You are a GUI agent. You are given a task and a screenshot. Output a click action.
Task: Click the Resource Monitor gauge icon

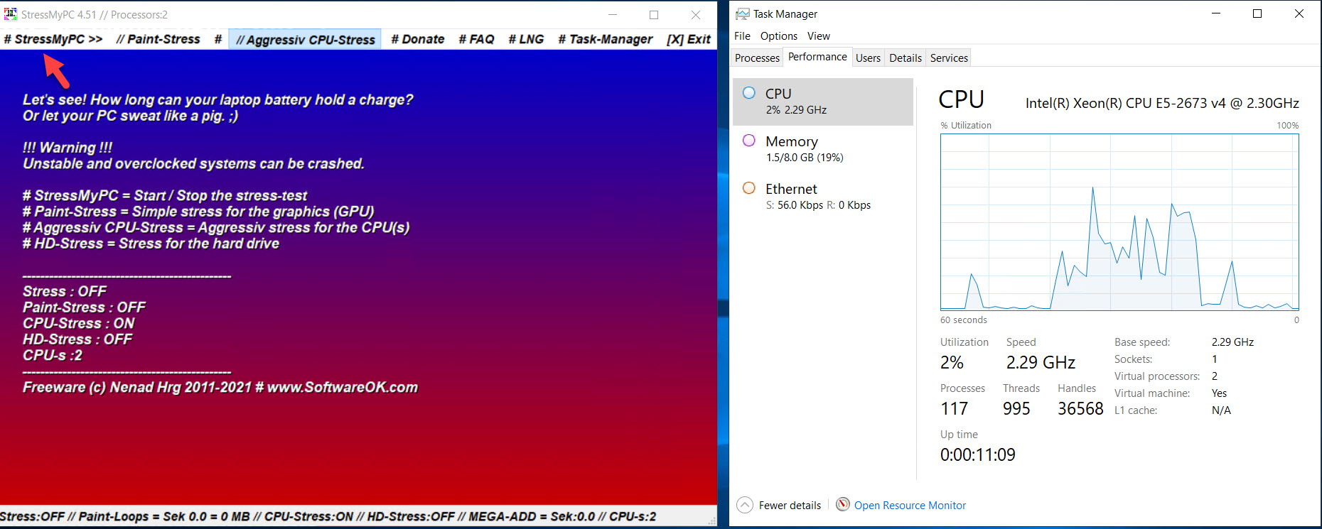[x=843, y=505]
